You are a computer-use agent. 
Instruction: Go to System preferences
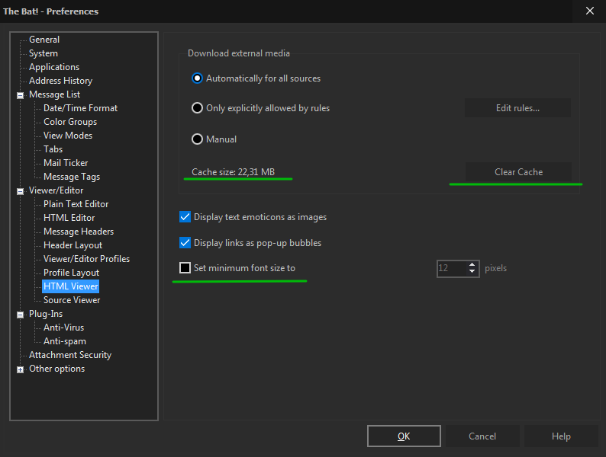coord(44,53)
